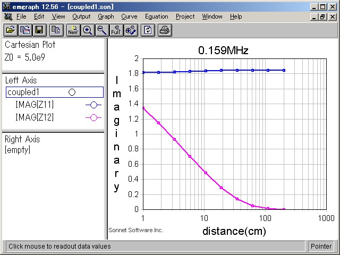
Task: Click the Copy documents toolbar icon
Action: 56,30
